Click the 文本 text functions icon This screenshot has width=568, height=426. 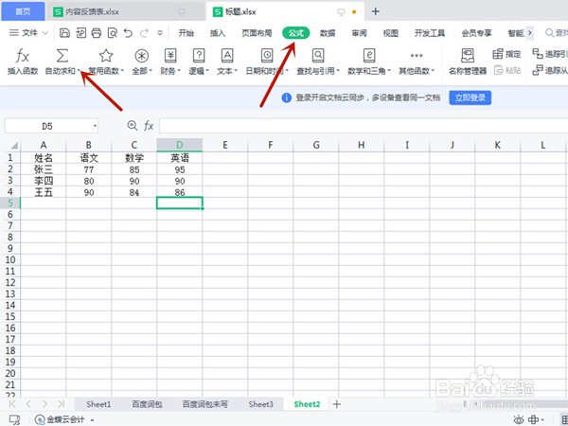pyautogui.click(x=227, y=56)
